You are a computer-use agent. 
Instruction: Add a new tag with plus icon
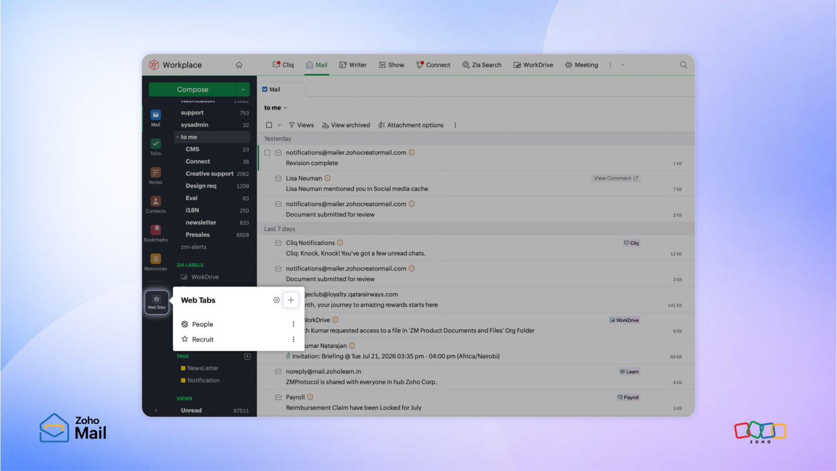pyautogui.click(x=247, y=356)
